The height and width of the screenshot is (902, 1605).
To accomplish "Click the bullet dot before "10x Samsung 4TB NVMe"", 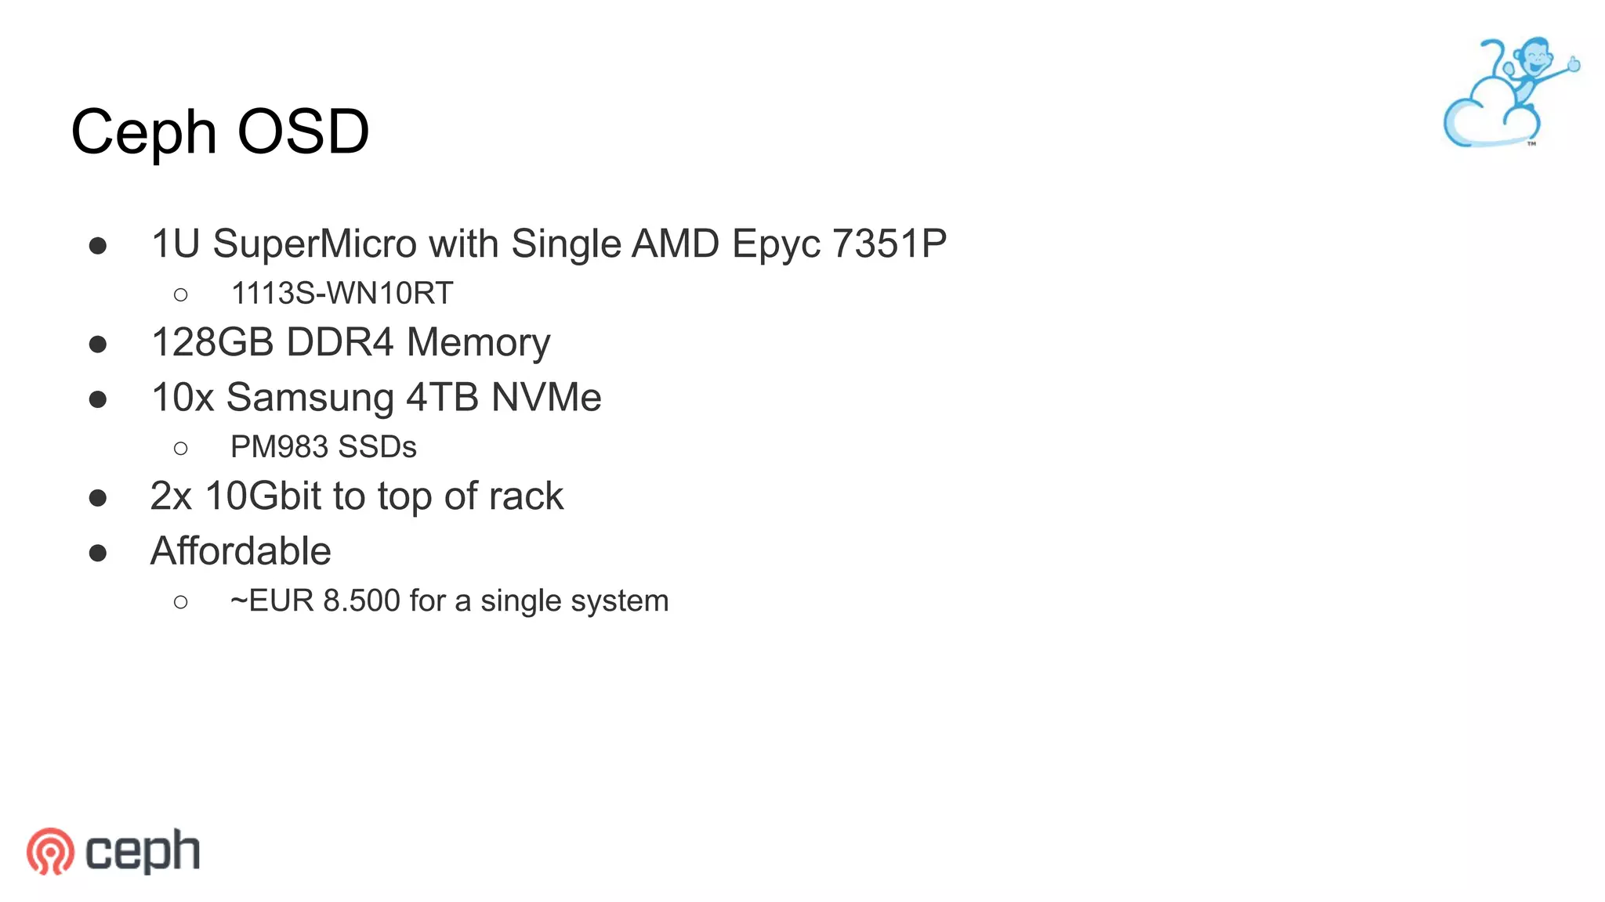I will click(98, 399).
